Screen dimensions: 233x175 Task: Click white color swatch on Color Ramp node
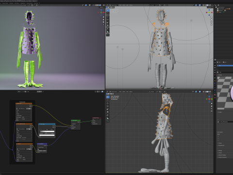(47, 135)
